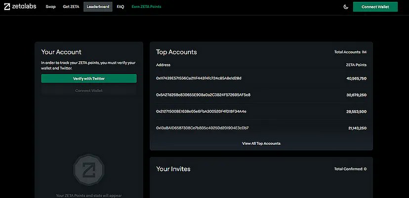
Task: Toggle dark mode moon icon
Action: [346, 7]
